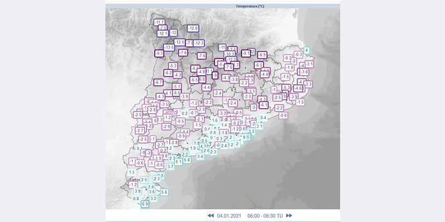Select the -13.5 station label
This screenshot has height=222, width=445.
pyautogui.click(x=169, y=47)
